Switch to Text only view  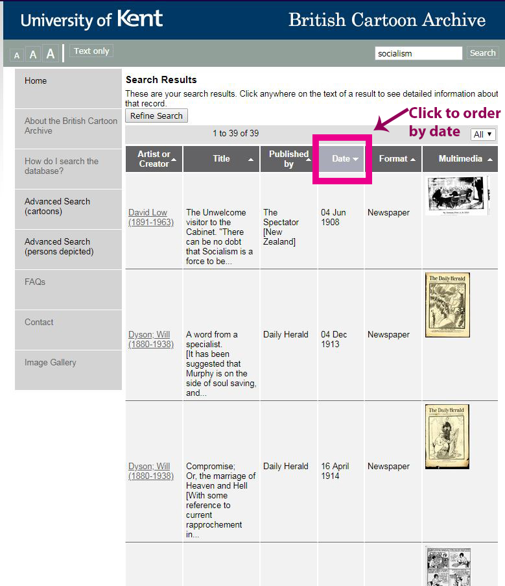click(x=91, y=51)
